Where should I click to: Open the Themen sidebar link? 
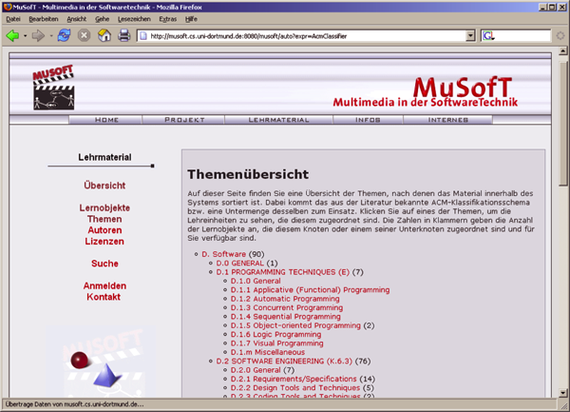(104, 219)
